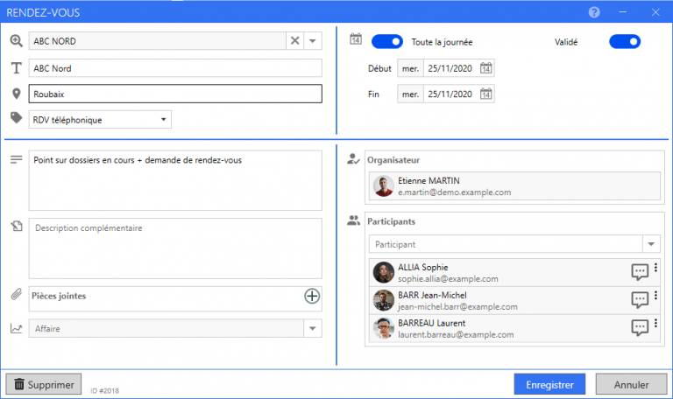Edit the ABC Nord title field
Image resolution: width=673 pixels, height=399 pixels.
[175, 68]
